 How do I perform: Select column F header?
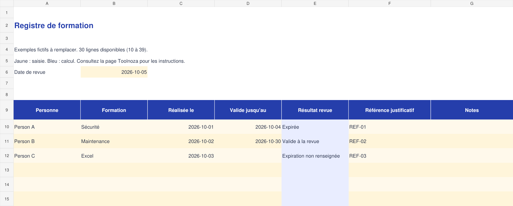coord(390,3)
